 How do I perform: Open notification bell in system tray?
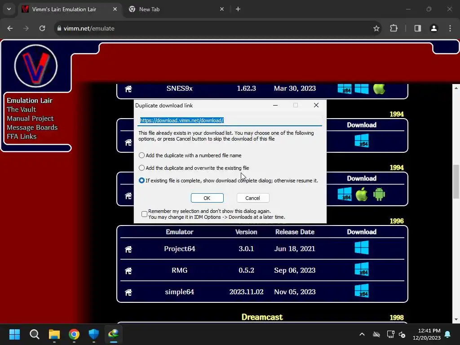point(448,334)
